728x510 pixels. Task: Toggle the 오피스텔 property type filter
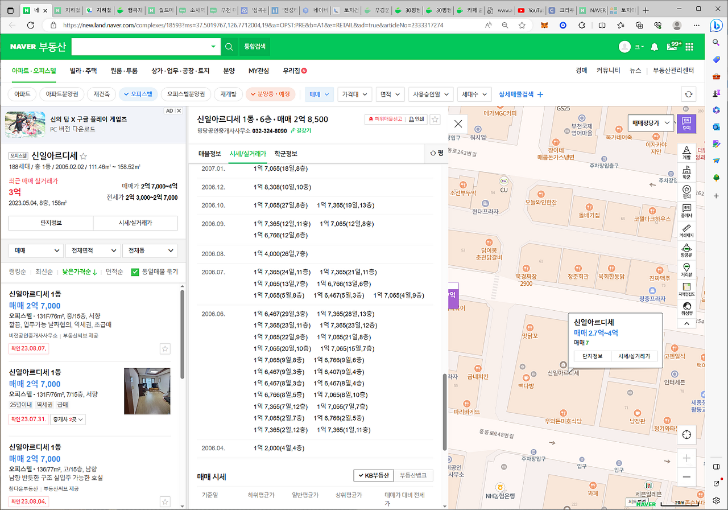pos(137,94)
